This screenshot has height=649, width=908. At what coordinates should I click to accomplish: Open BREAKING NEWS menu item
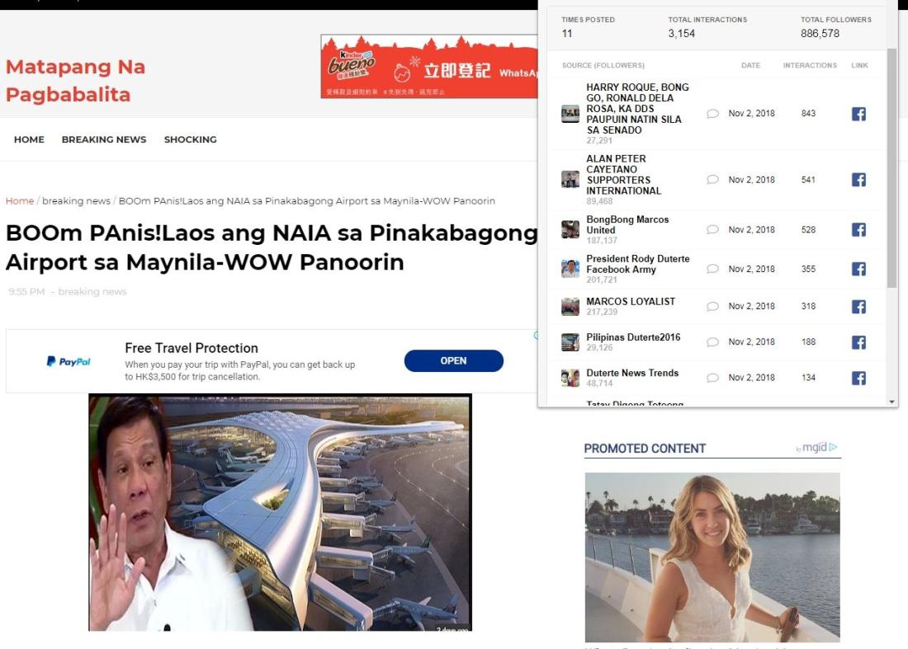click(104, 139)
